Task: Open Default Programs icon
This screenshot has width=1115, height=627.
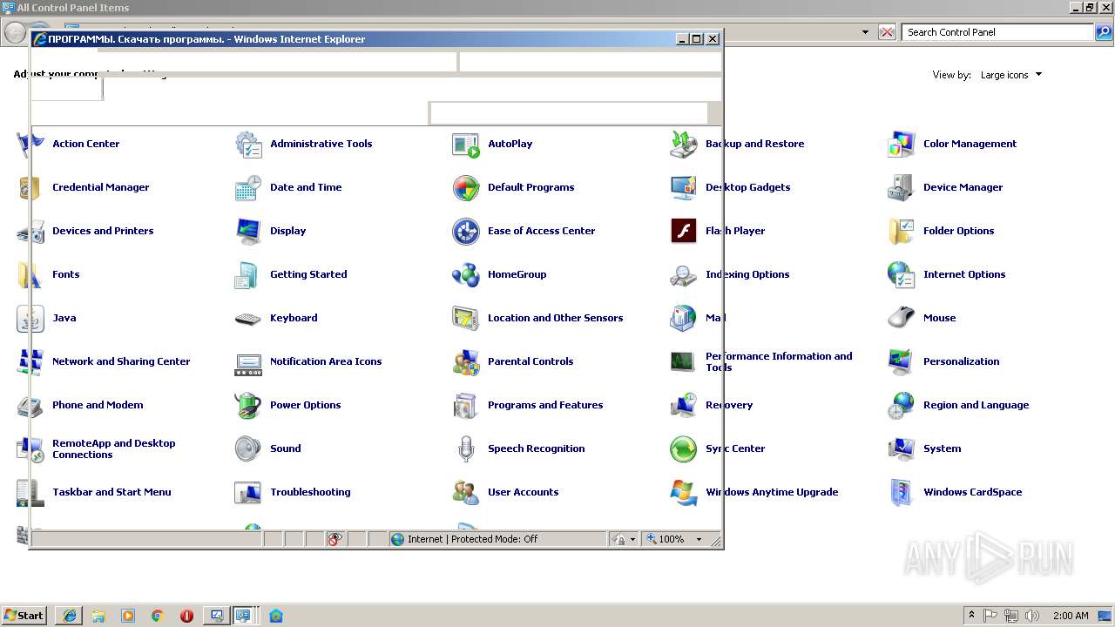Action: click(466, 187)
